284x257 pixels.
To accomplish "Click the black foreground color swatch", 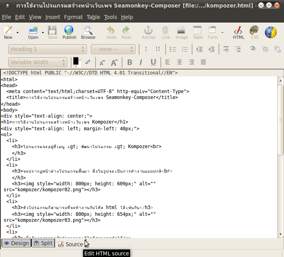I will (76, 61).
